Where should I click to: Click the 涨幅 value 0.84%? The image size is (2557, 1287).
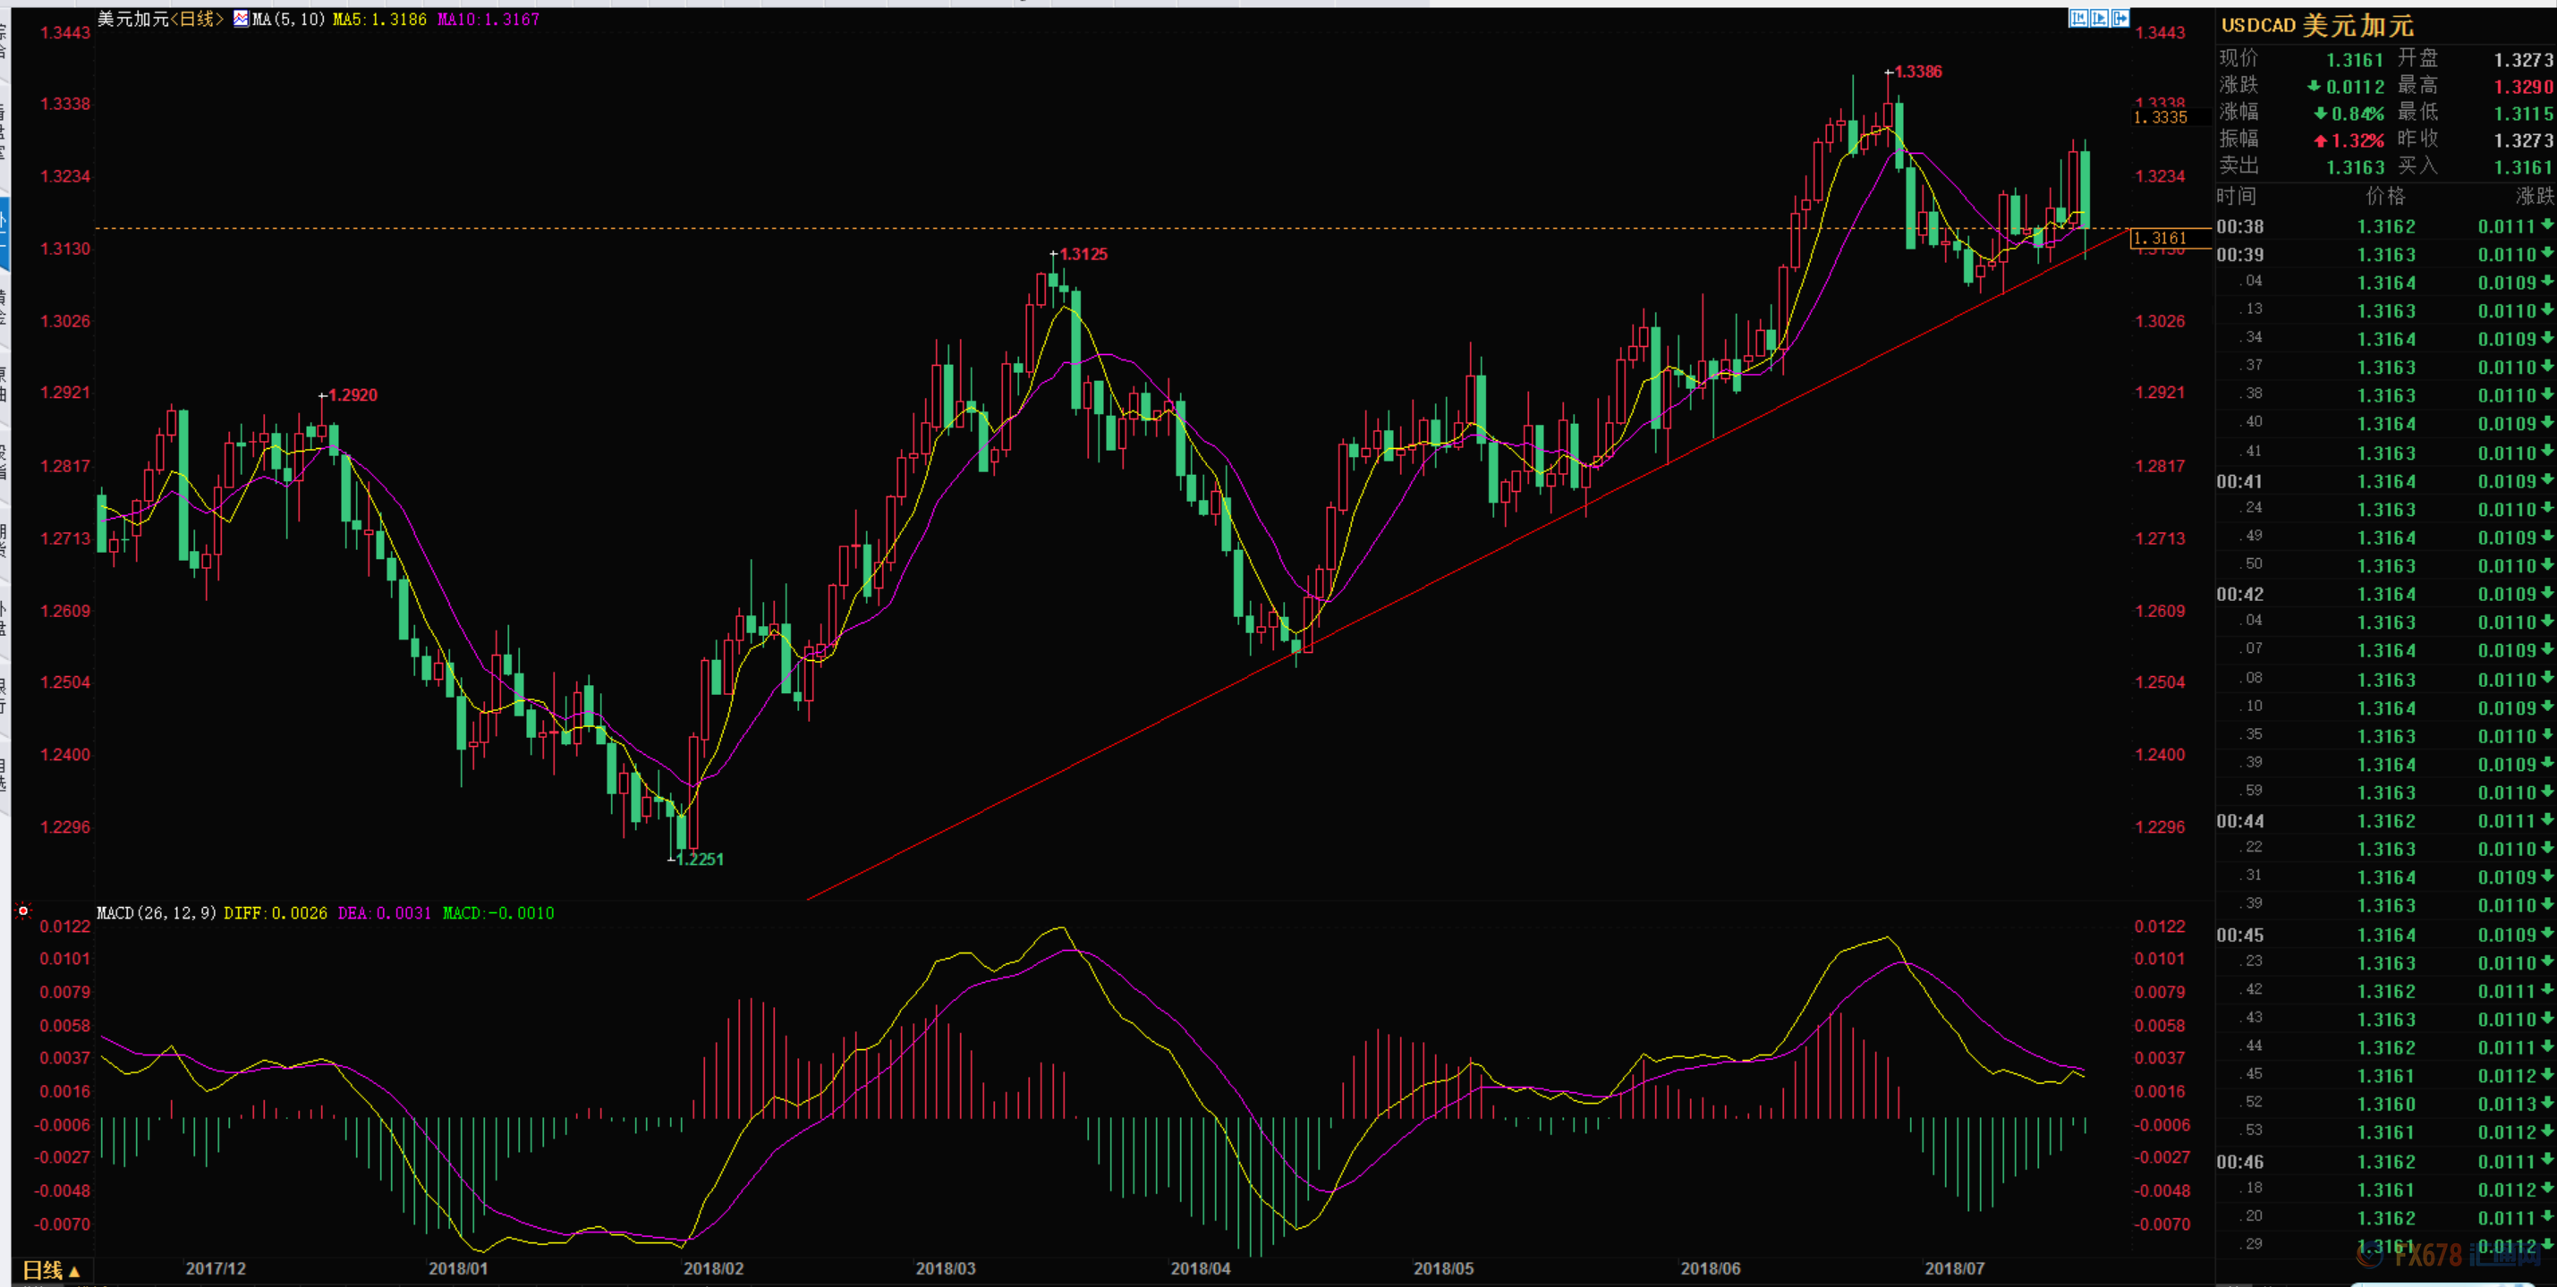pyautogui.click(x=2357, y=114)
